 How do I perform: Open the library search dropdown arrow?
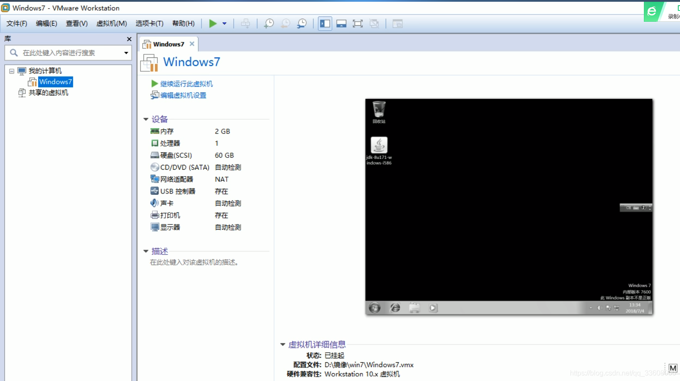tap(126, 53)
